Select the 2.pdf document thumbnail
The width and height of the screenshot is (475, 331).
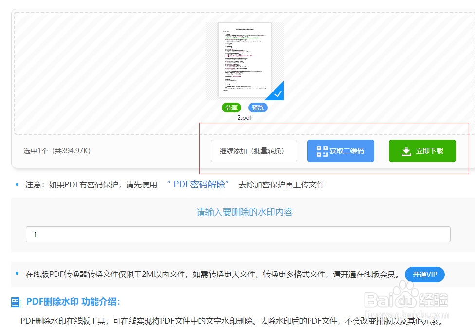click(245, 61)
